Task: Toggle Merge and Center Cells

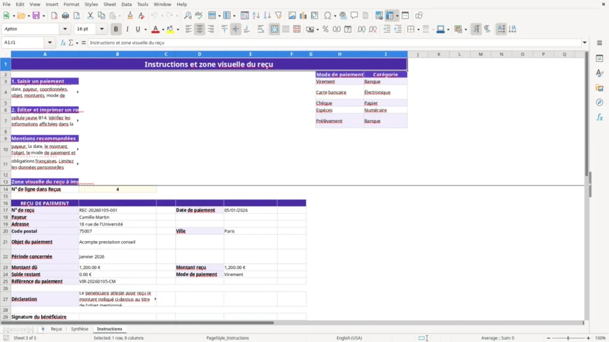Action: coord(275,29)
